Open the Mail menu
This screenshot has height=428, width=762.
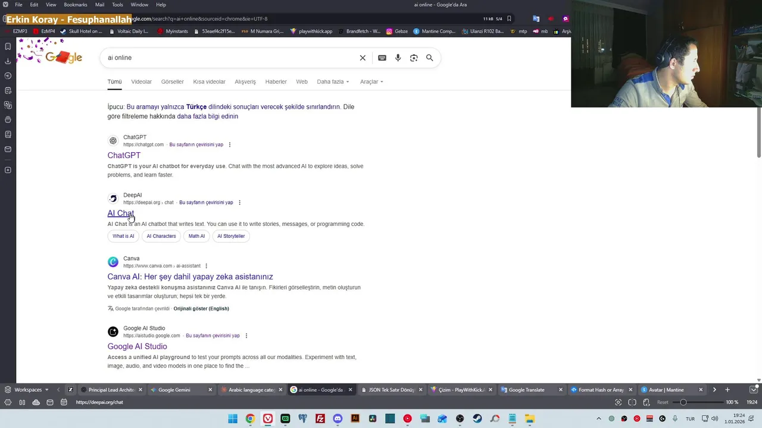[x=99, y=5]
